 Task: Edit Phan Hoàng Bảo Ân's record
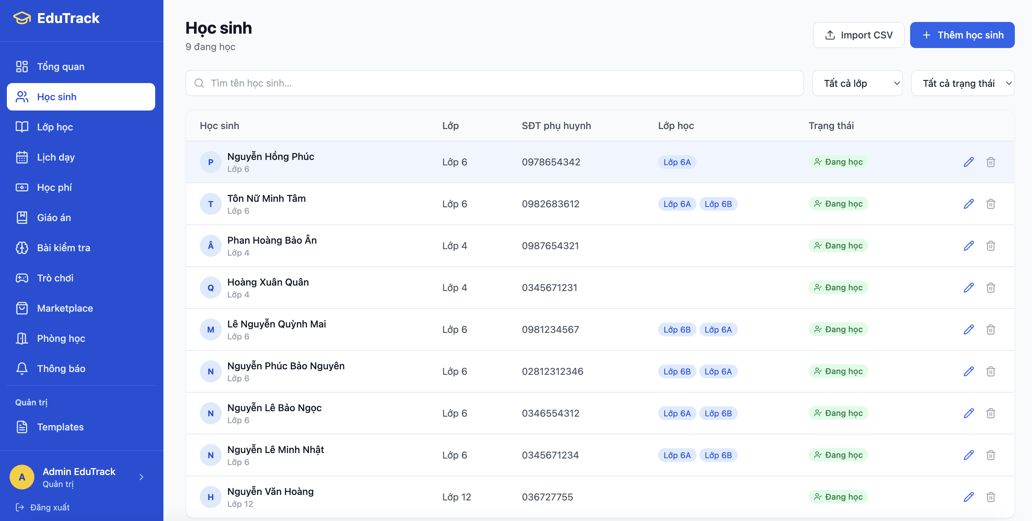968,246
